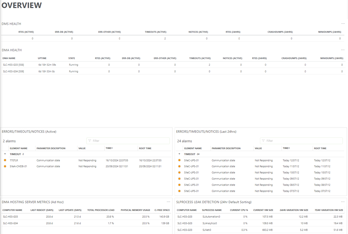The height and width of the screenshot is (234, 348).
Task: Sort Active alarms by TIME column
Action: coord(109,148)
